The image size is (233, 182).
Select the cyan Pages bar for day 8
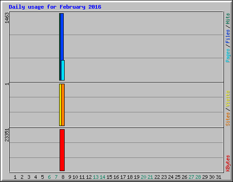tap(63, 70)
